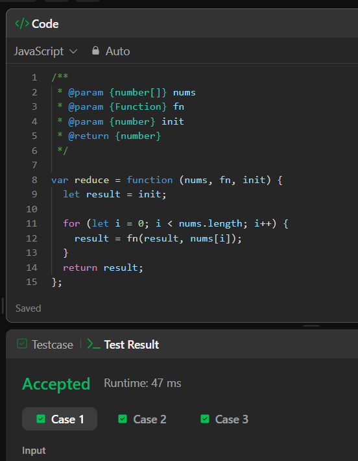
Task: Click the chevron next to JavaScript
Action: pos(73,51)
